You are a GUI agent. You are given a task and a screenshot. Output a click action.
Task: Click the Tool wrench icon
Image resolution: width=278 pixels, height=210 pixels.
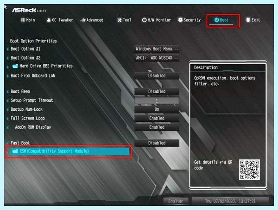pos(120,20)
